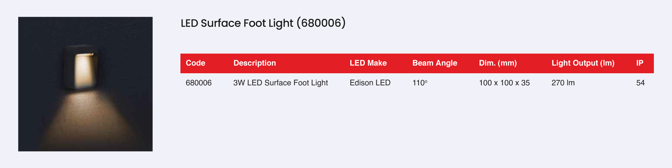Click the lamp fixture in the photo
The image size is (672, 168).
81,67
